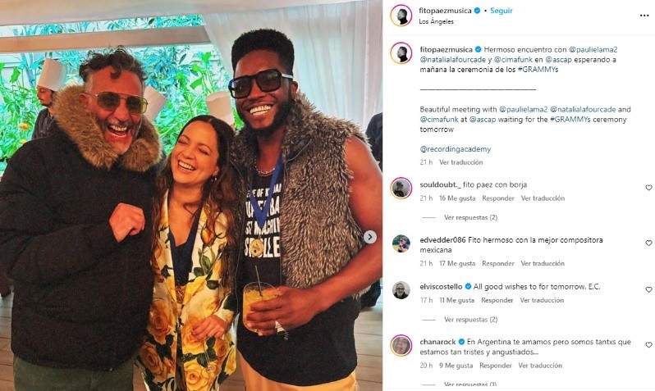Like edvedder086's comment with heart icon

648,243
